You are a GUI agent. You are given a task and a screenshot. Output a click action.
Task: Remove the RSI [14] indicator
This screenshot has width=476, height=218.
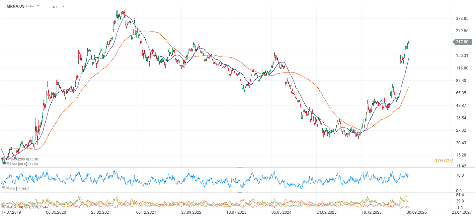coord(8,188)
